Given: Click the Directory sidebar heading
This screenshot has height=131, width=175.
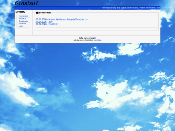Looking at the screenshot, I should 20,12.
